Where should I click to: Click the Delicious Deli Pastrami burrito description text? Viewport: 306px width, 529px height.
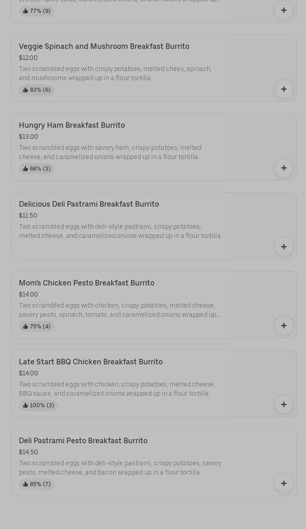click(x=120, y=231)
